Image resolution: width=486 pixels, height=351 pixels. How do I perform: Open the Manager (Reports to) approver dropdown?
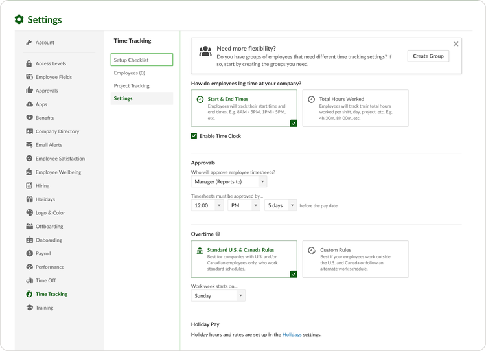(x=229, y=182)
